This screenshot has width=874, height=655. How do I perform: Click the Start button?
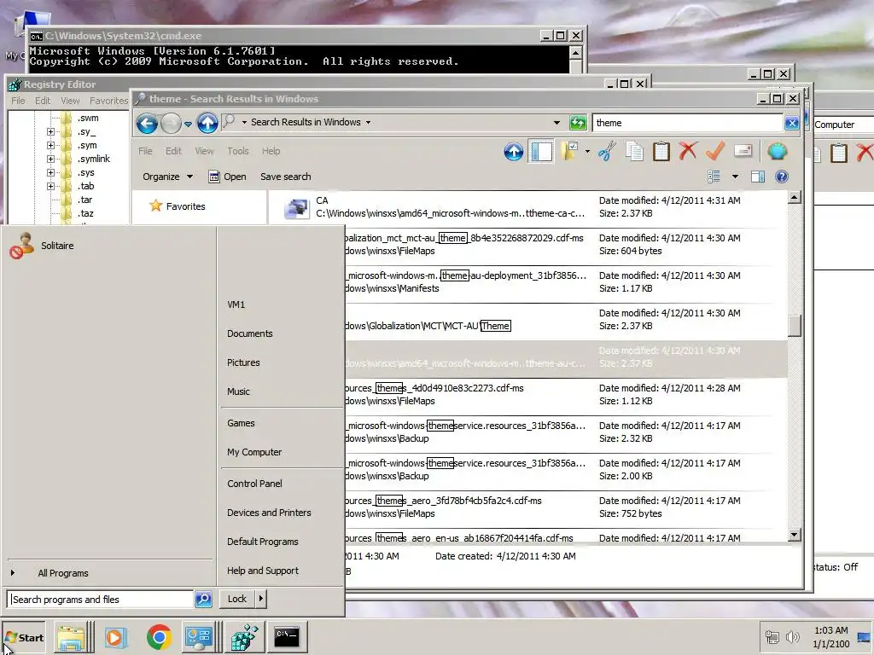[23, 637]
